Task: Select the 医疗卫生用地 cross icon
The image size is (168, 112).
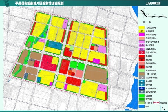Action: pyautogui.click(x=142, y=53)
